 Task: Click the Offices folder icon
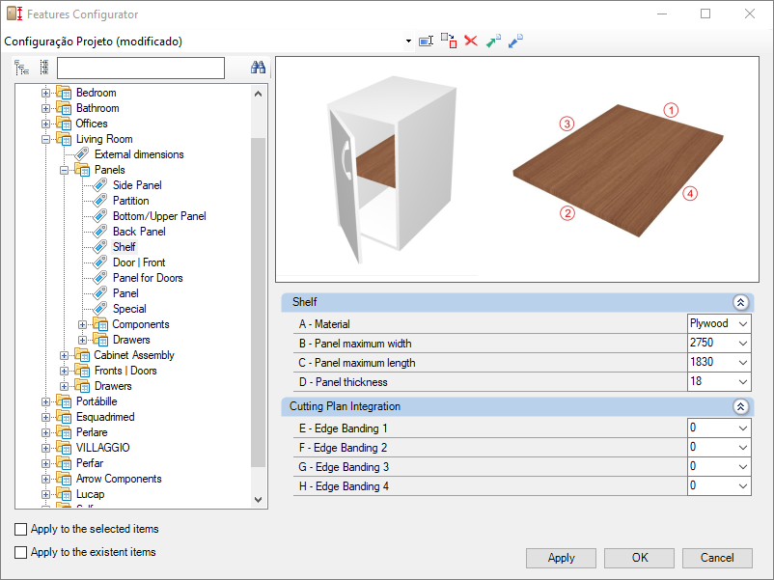click(x=64, y=124)
